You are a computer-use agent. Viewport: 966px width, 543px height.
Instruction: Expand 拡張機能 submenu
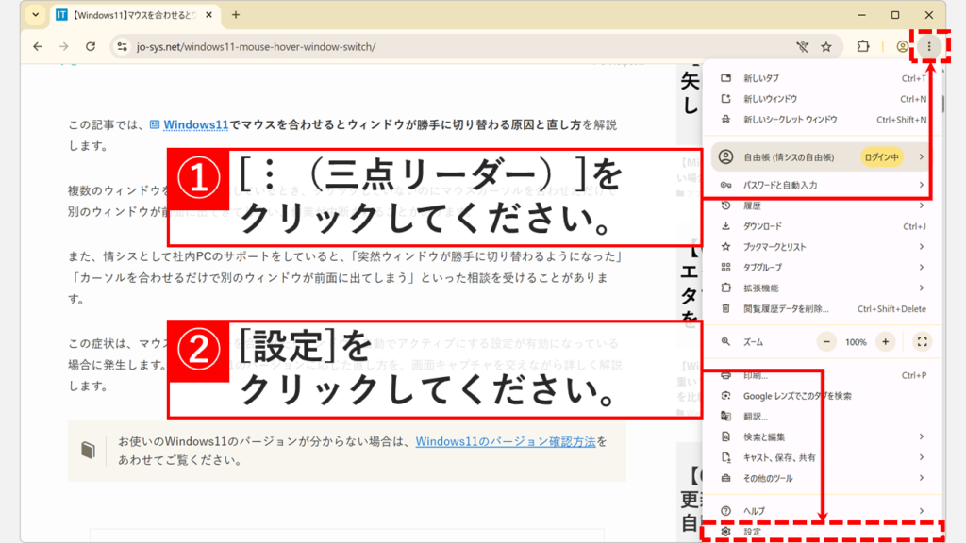[824, 288]
